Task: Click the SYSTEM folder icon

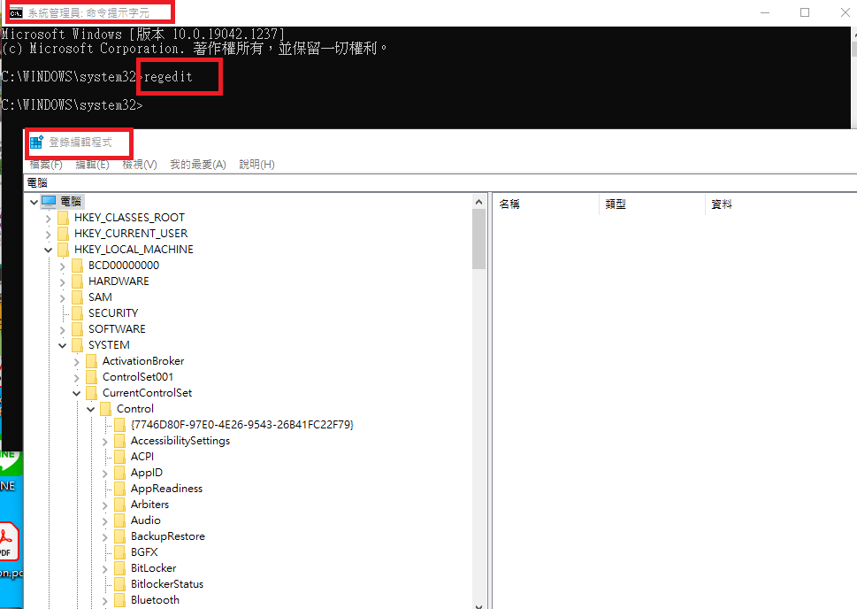Action: tap(77, 345)
